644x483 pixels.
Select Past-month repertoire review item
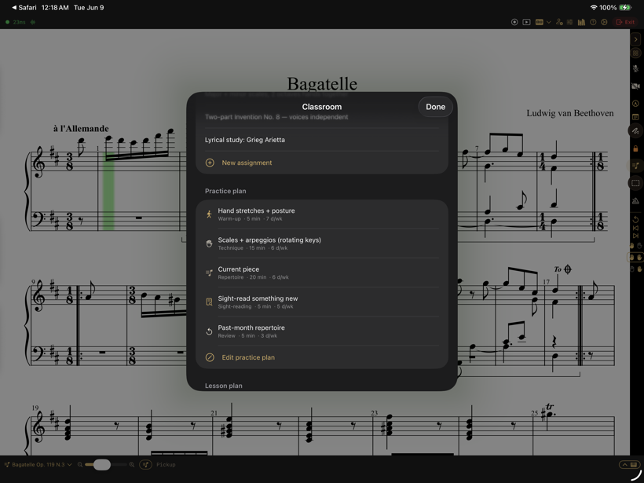(321, 331)
